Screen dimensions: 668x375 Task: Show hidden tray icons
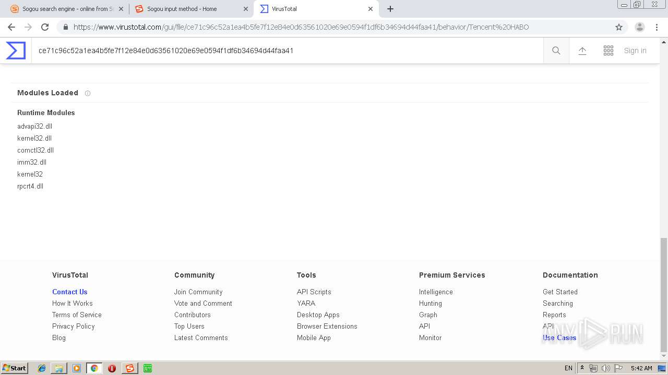582,368
